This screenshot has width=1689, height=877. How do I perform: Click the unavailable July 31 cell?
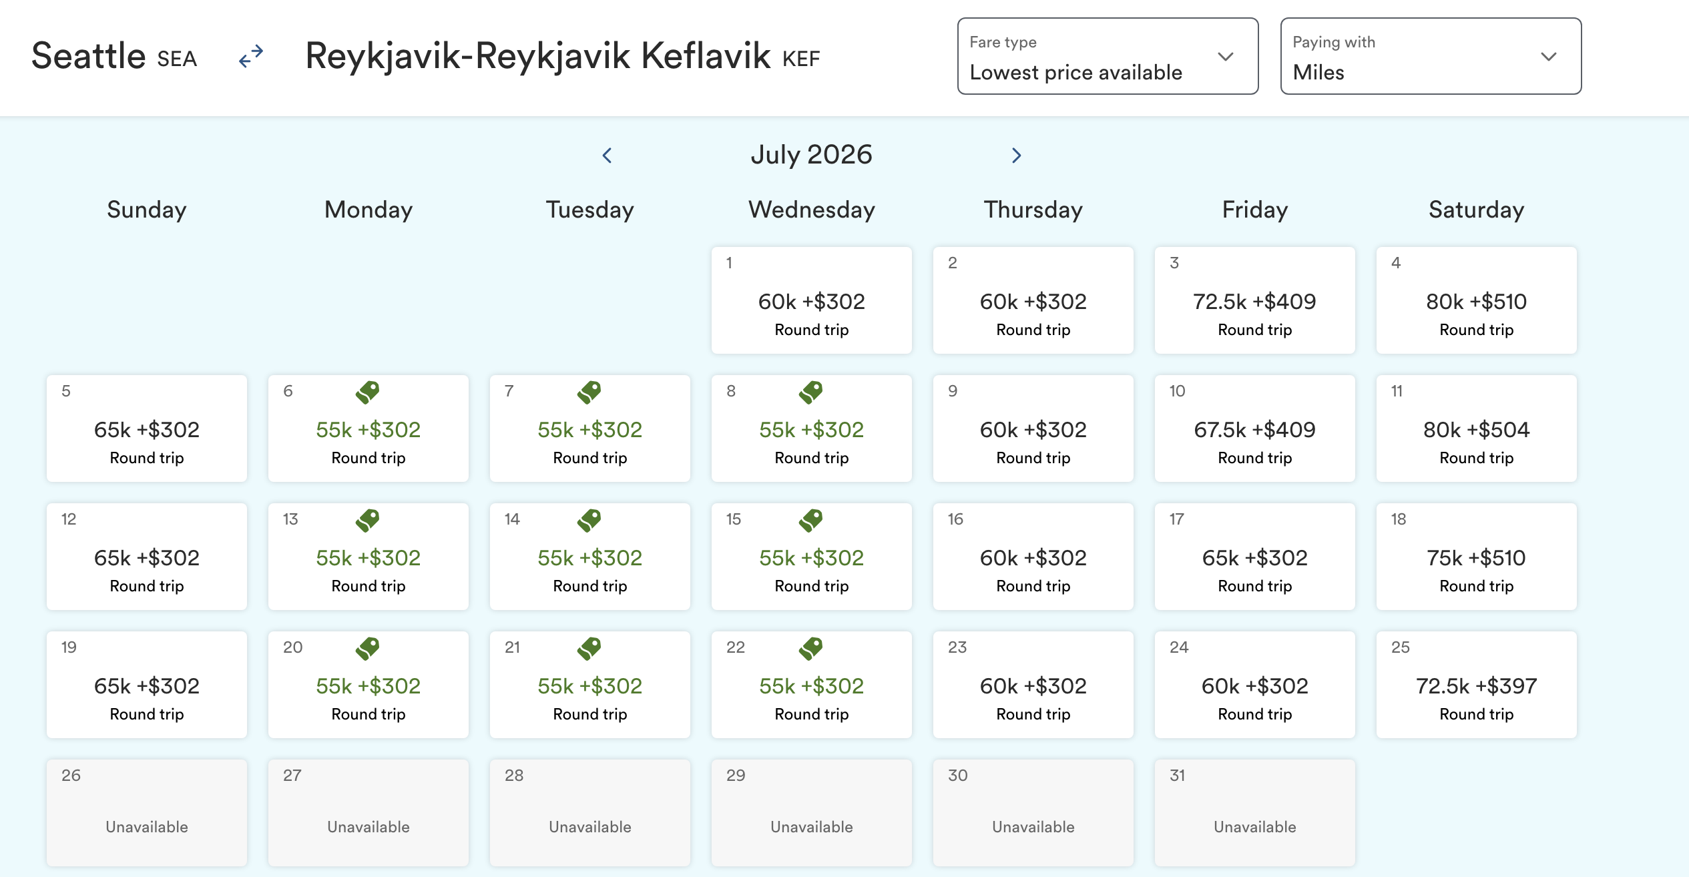click(1255, 813)
